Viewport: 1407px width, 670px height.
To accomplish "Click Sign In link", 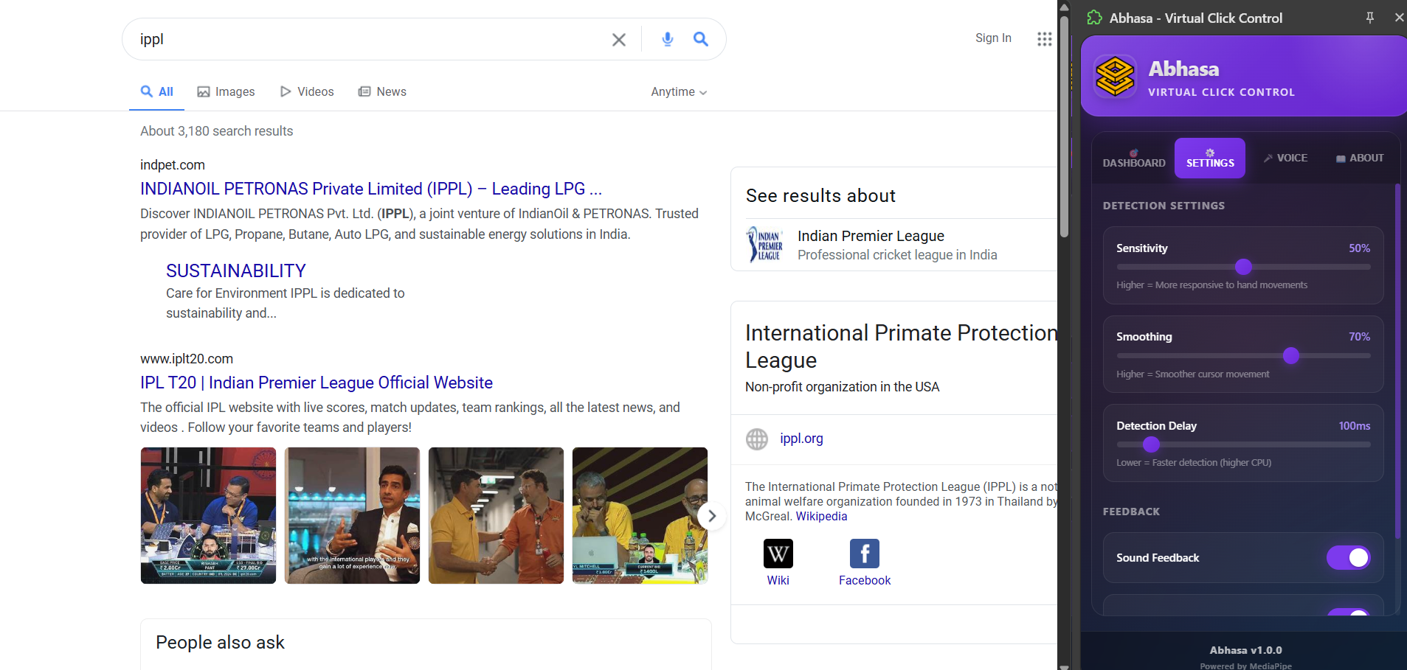I will (993, 38).
